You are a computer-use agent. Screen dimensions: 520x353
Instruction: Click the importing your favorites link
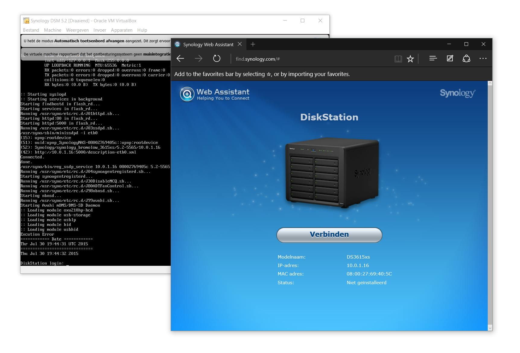coord(319,74)
